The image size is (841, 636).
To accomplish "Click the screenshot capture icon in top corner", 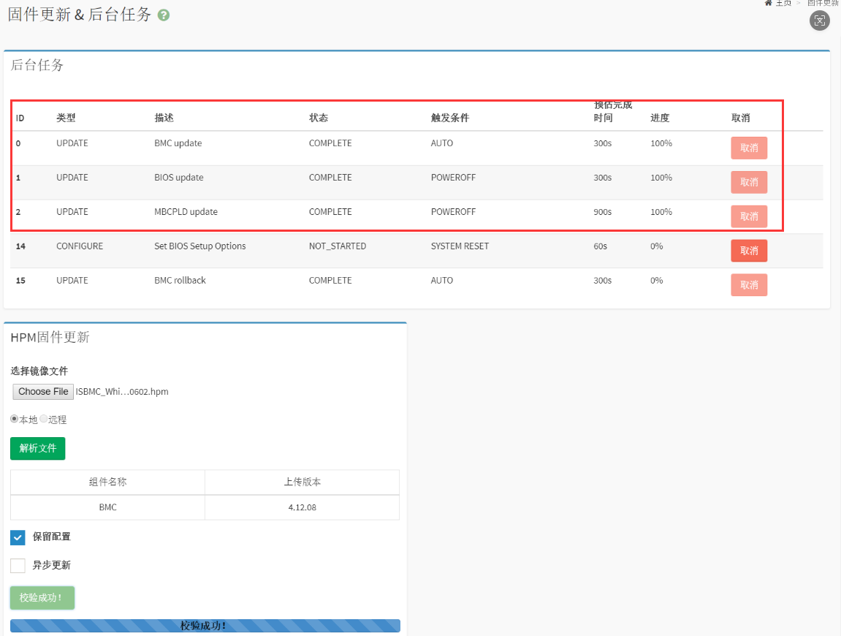I will point(820,20).
